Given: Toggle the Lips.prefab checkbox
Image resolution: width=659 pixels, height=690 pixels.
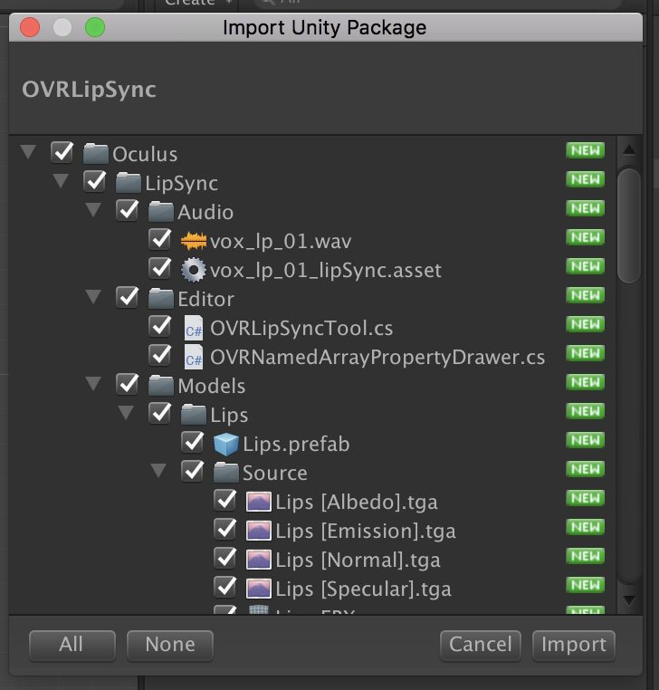Looking at the screenshot, I should 192,442.
